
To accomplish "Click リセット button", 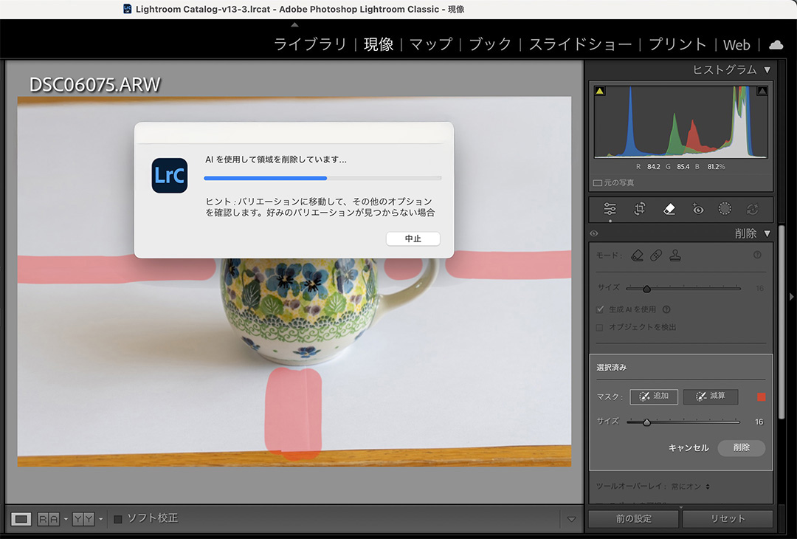I will click(x=728, y=518).
